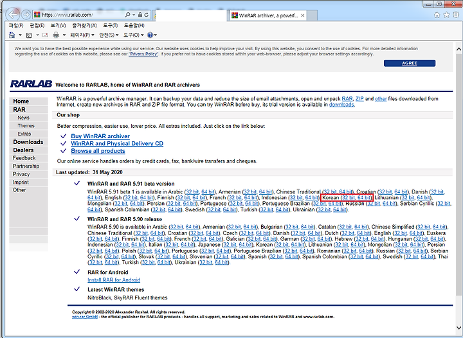The image size is (463, 338).
Task: Open the 즐겨찾기(A) menu
Action: 84,26
